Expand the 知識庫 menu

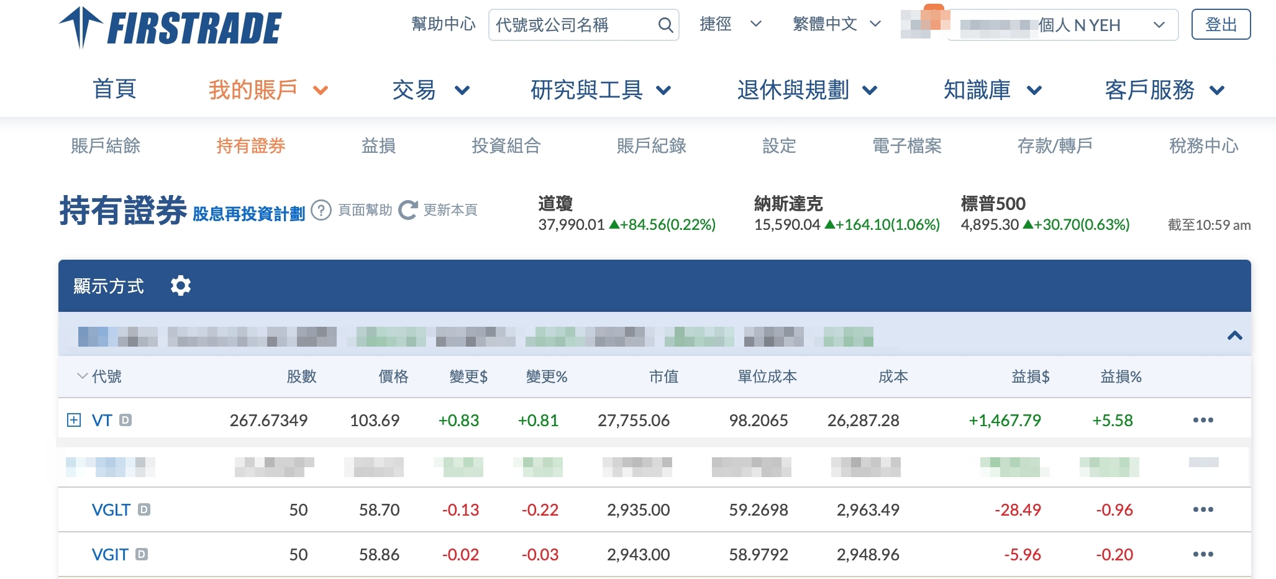click(x=992, y=90)
